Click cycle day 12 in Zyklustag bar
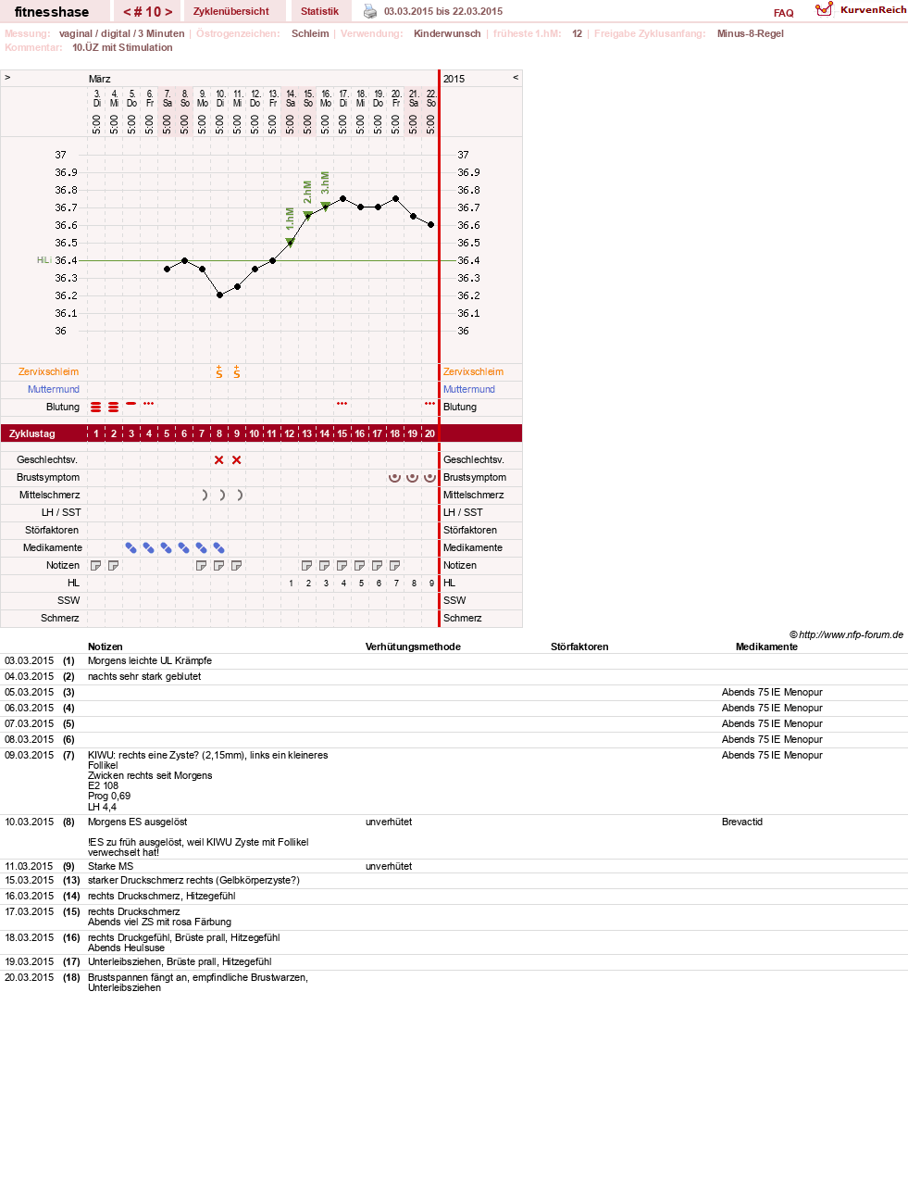Viewport: 908px width, 1180px height. click(290, 433)
